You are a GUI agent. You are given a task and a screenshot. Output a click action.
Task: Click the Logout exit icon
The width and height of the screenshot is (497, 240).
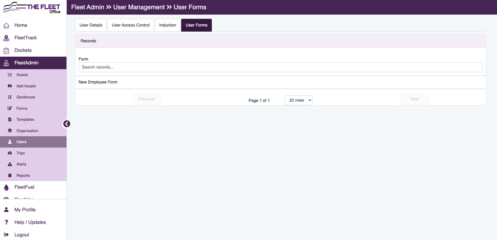(6, 235)
